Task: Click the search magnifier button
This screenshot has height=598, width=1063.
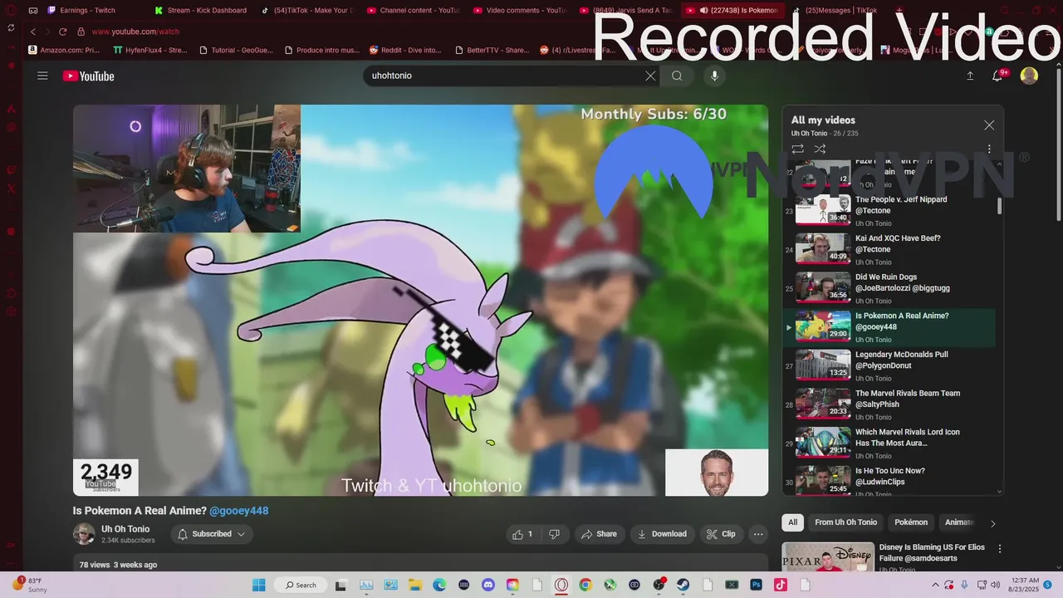Action: click(x=677, y=76)
